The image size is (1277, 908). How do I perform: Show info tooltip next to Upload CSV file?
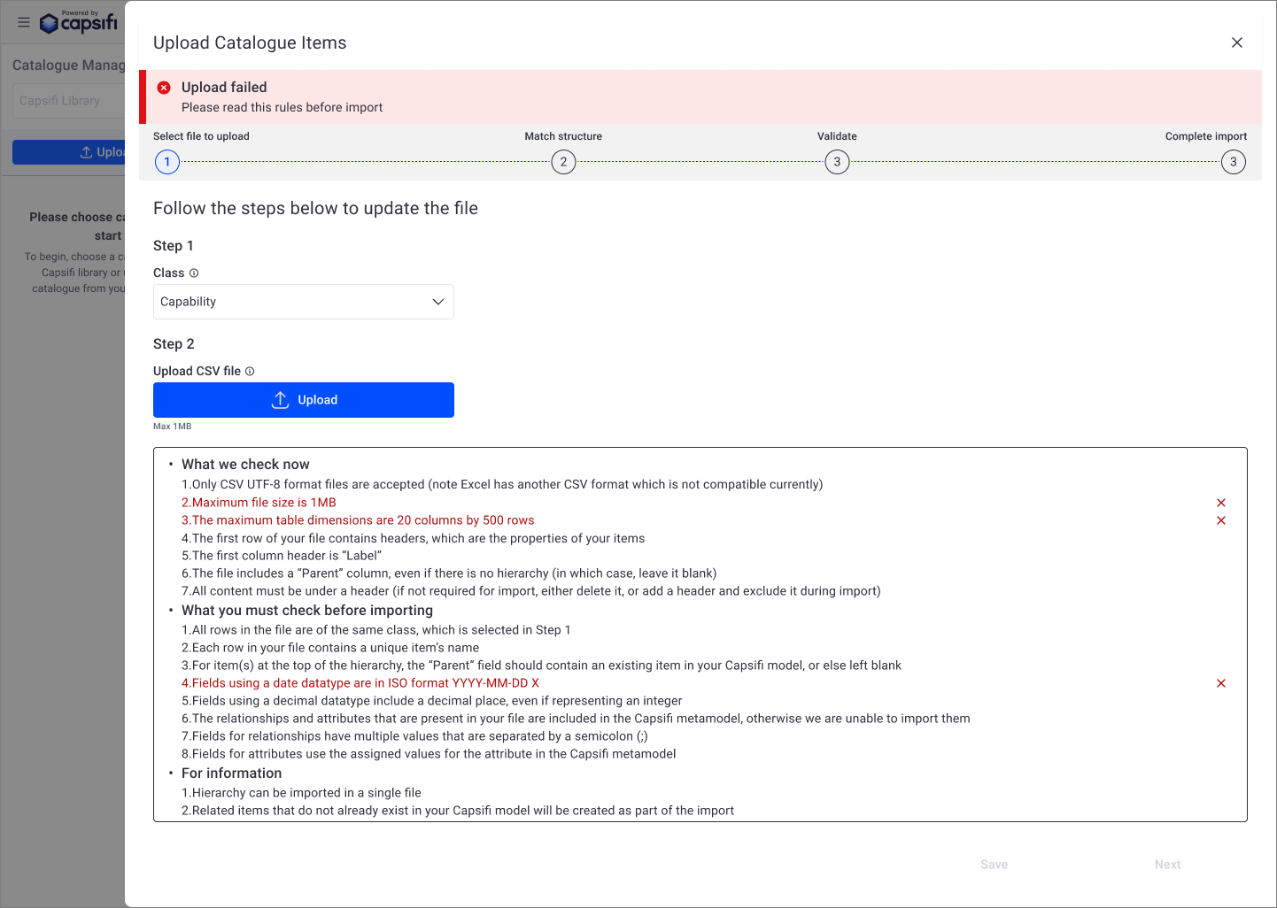click(250, 372)
